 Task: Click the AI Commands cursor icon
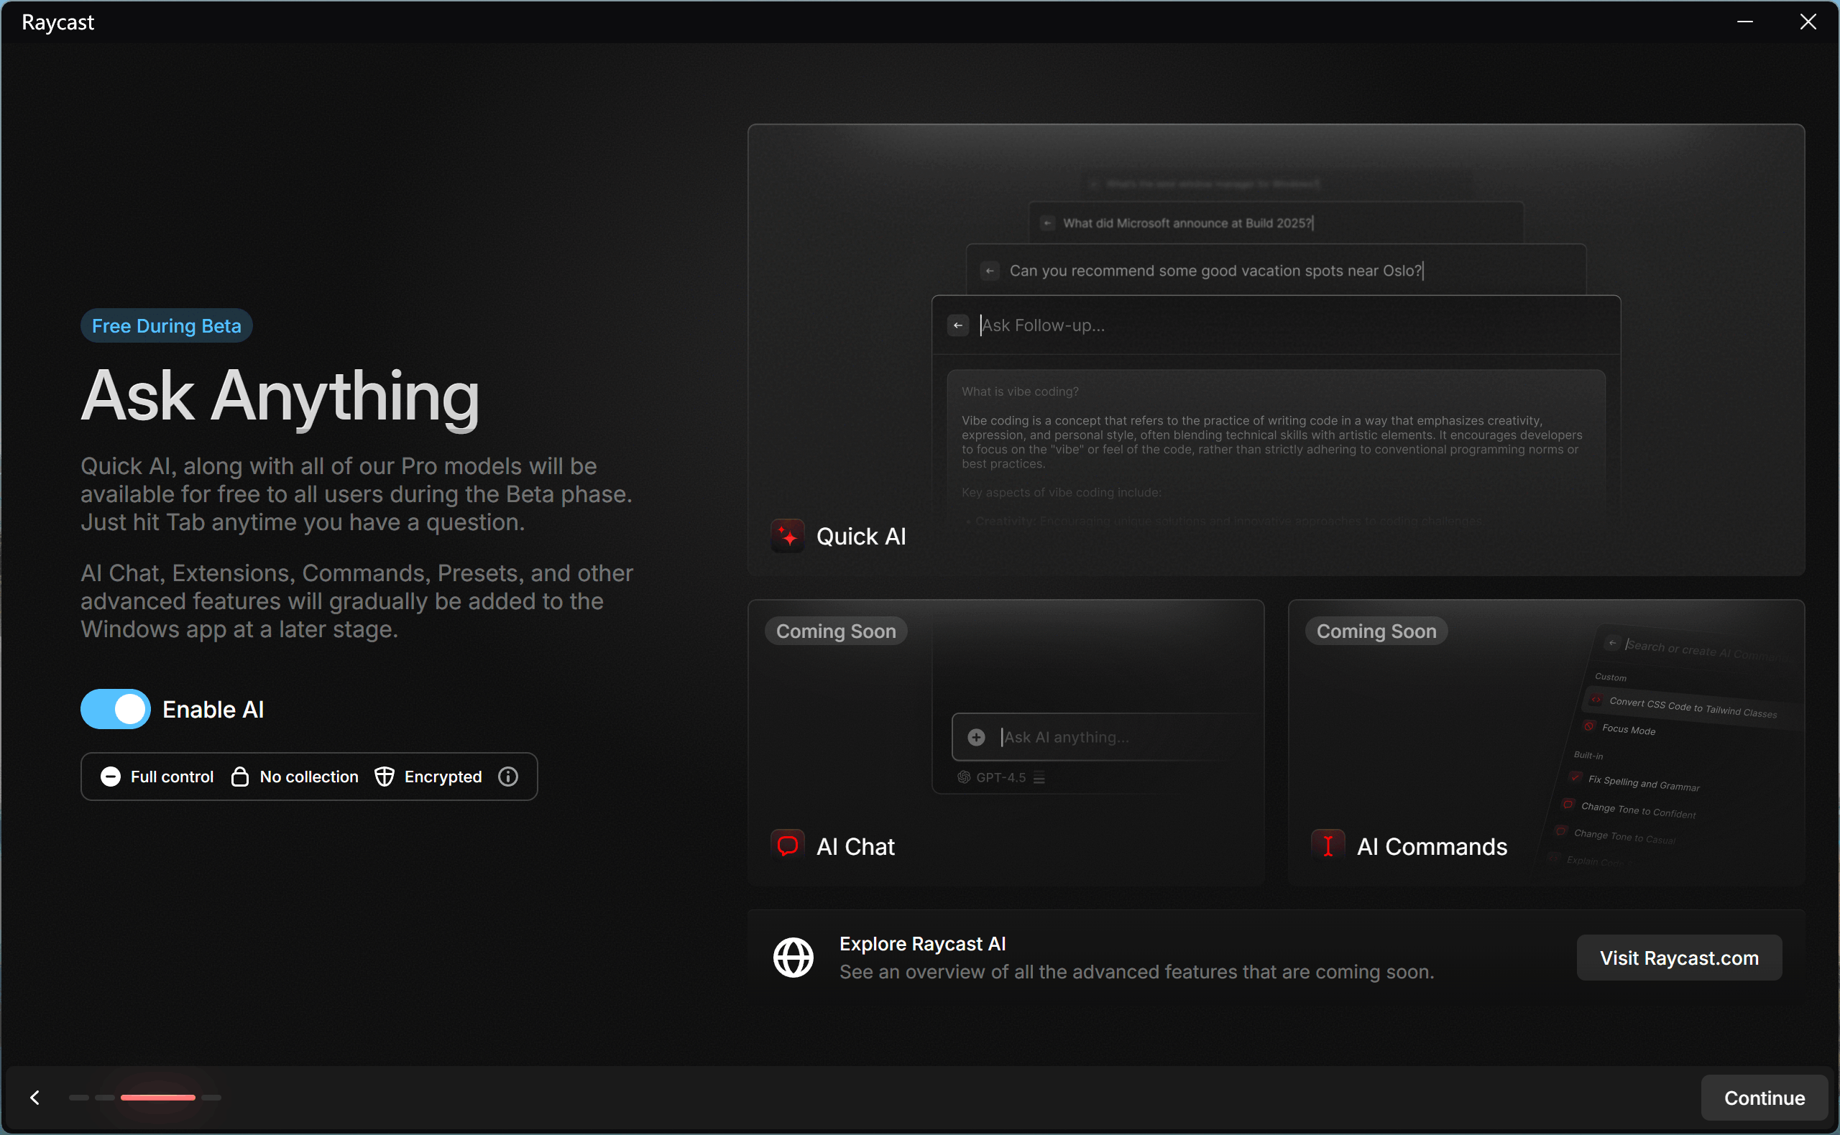1327,846
